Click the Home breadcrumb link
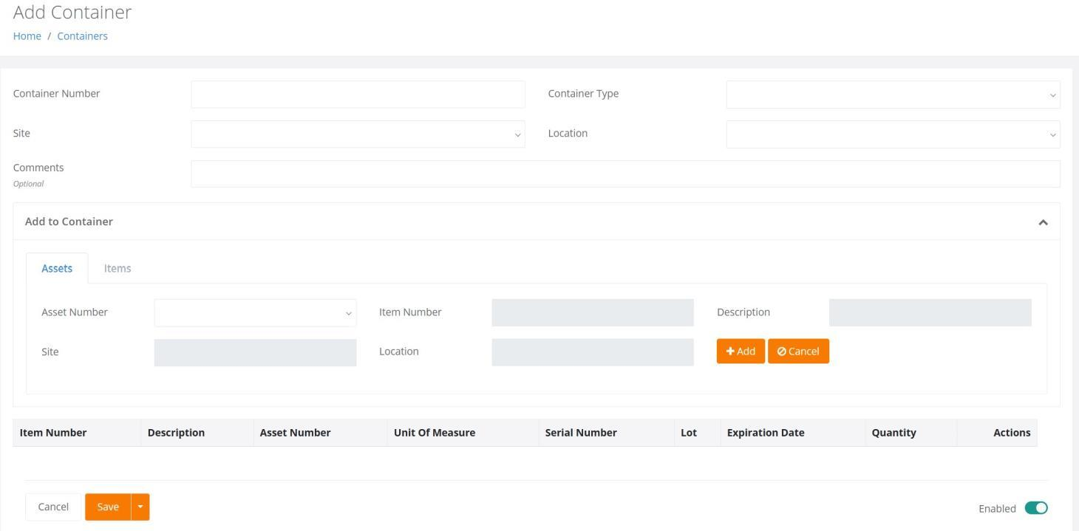Screen dimensions: 1079x531 click(27, 36)
